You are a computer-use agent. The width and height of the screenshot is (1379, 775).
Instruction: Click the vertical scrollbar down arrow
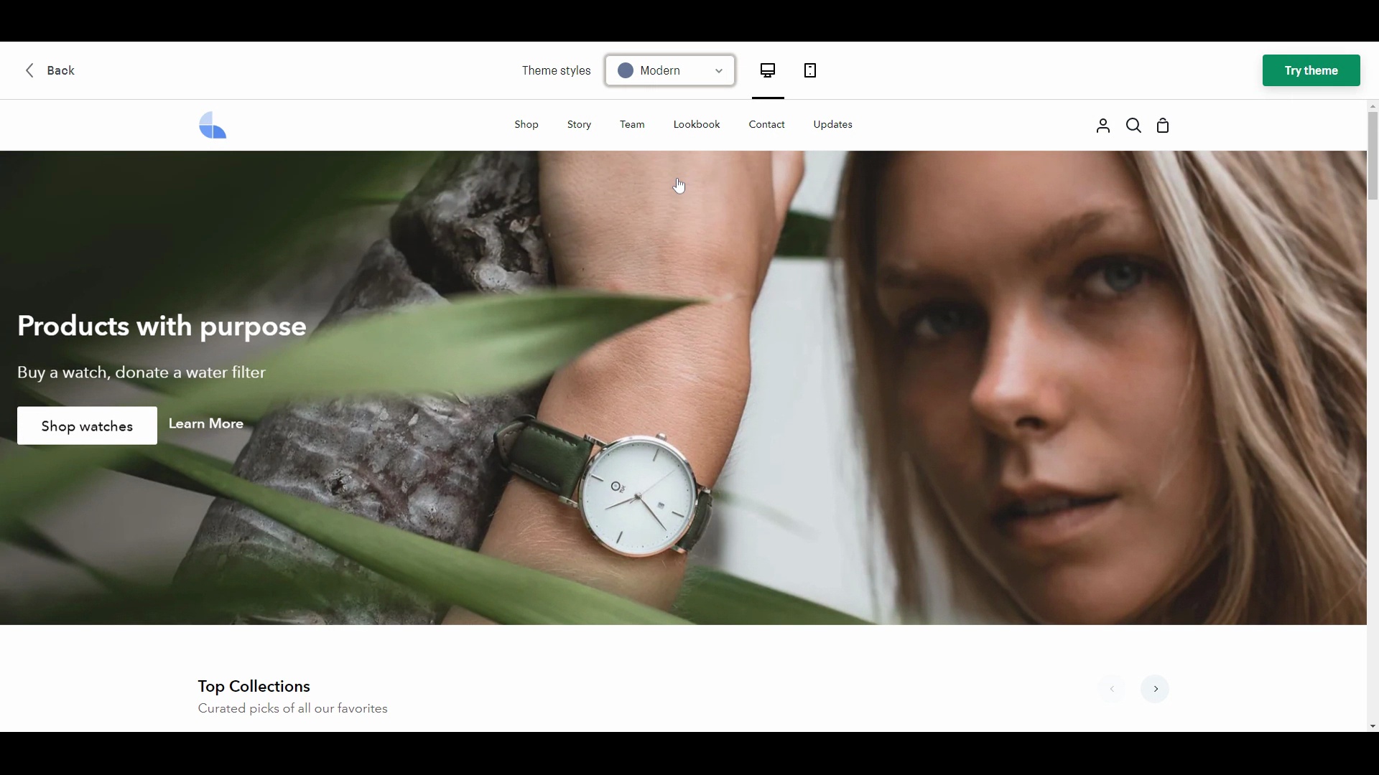1373,726
